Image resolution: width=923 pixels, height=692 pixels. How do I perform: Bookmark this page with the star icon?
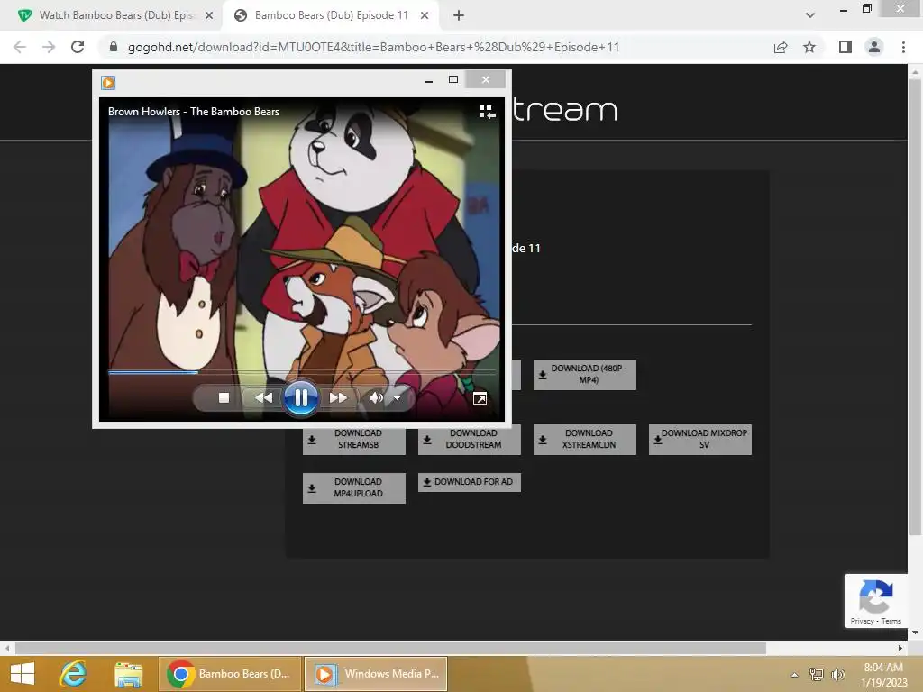pos(809,47)
